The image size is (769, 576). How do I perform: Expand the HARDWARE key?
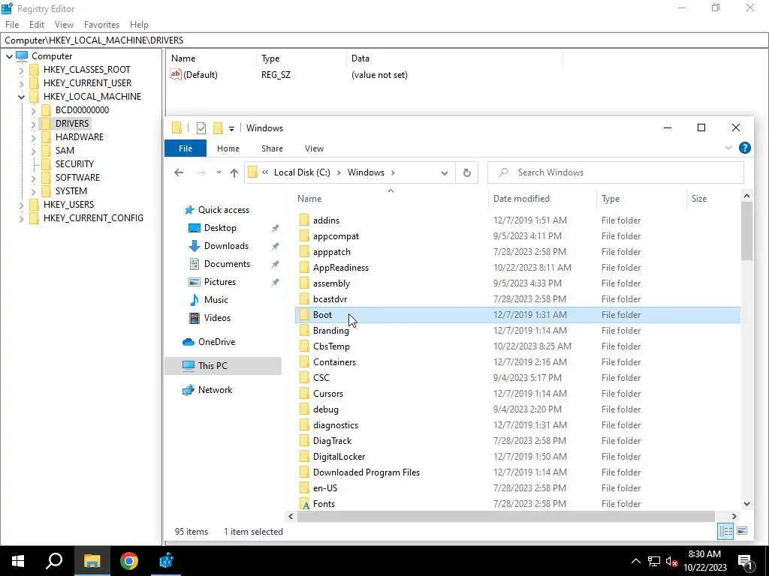pyautogui.click(x=33, y=138)
